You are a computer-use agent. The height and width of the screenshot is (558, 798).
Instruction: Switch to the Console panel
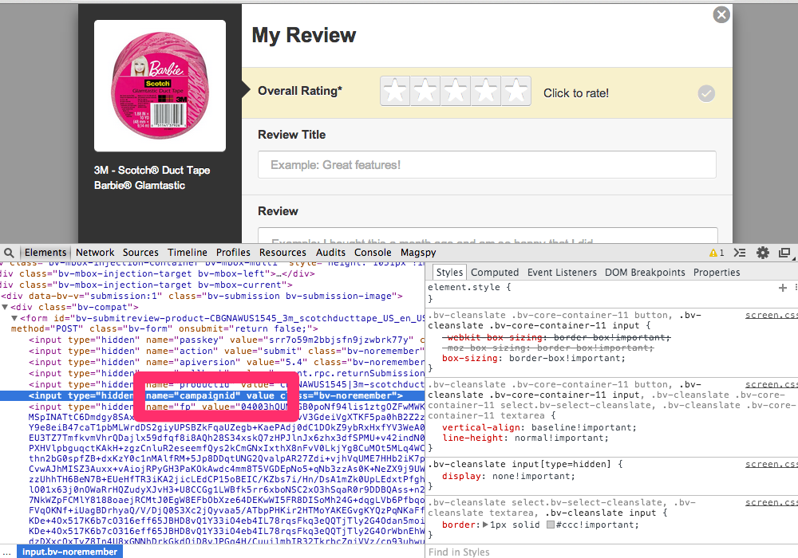[373, 253]
